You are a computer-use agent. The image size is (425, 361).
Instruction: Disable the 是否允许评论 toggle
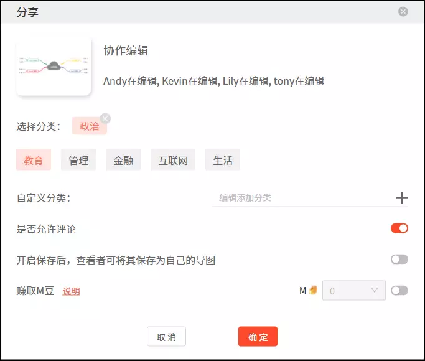coord(399,228)
